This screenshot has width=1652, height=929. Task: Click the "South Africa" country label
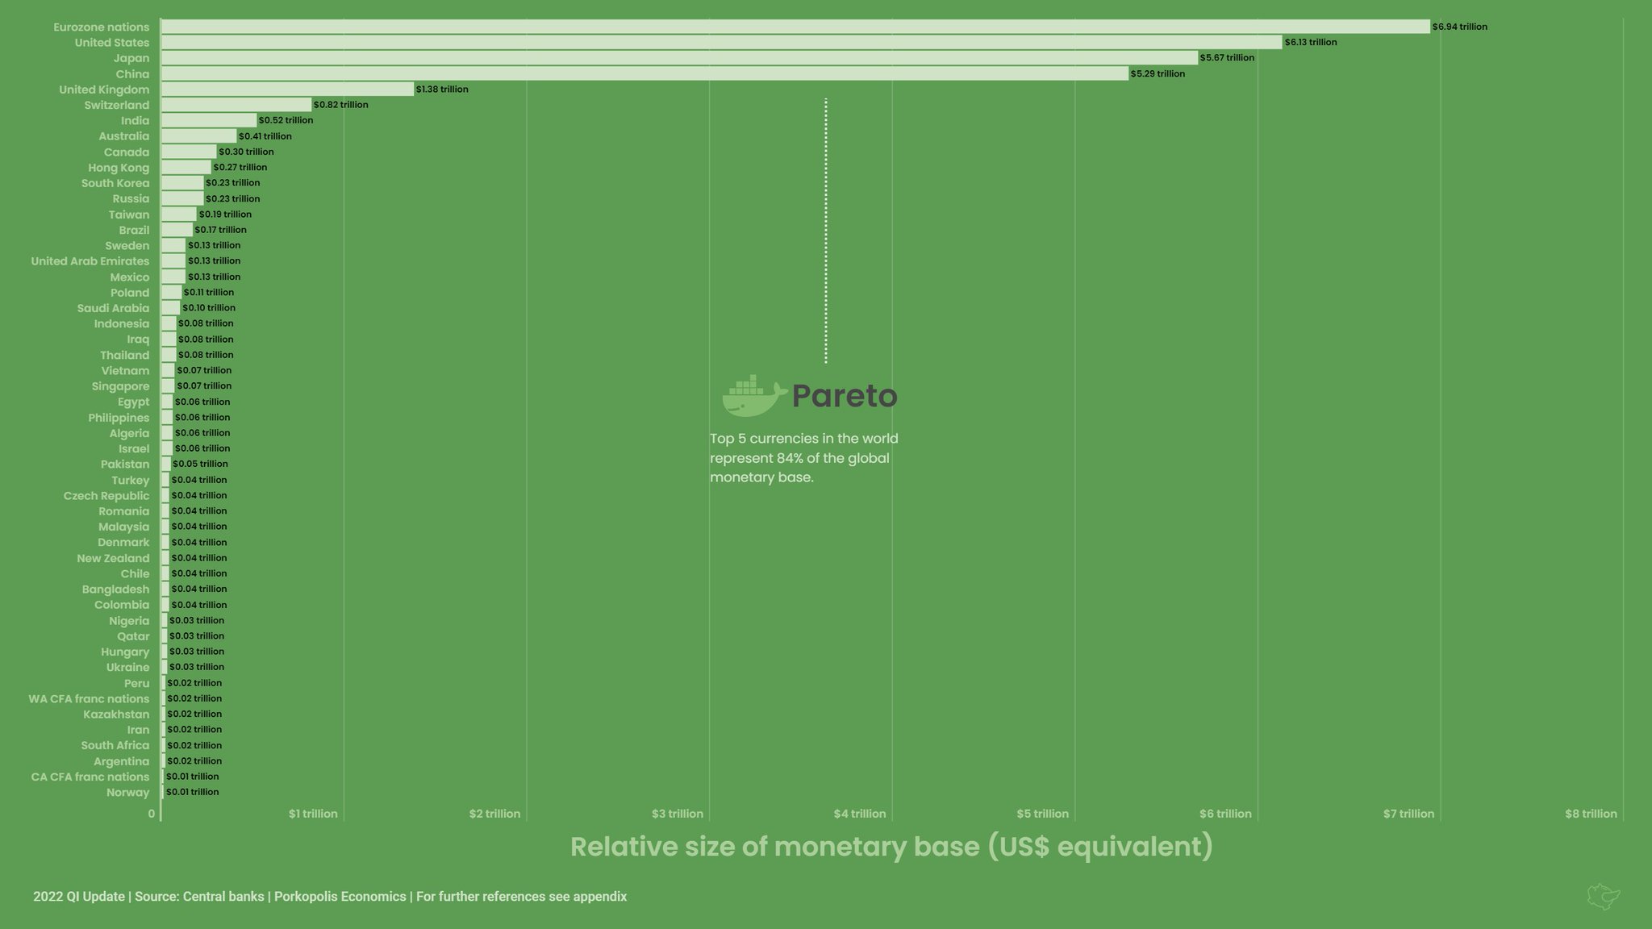[x=115, y=746]
